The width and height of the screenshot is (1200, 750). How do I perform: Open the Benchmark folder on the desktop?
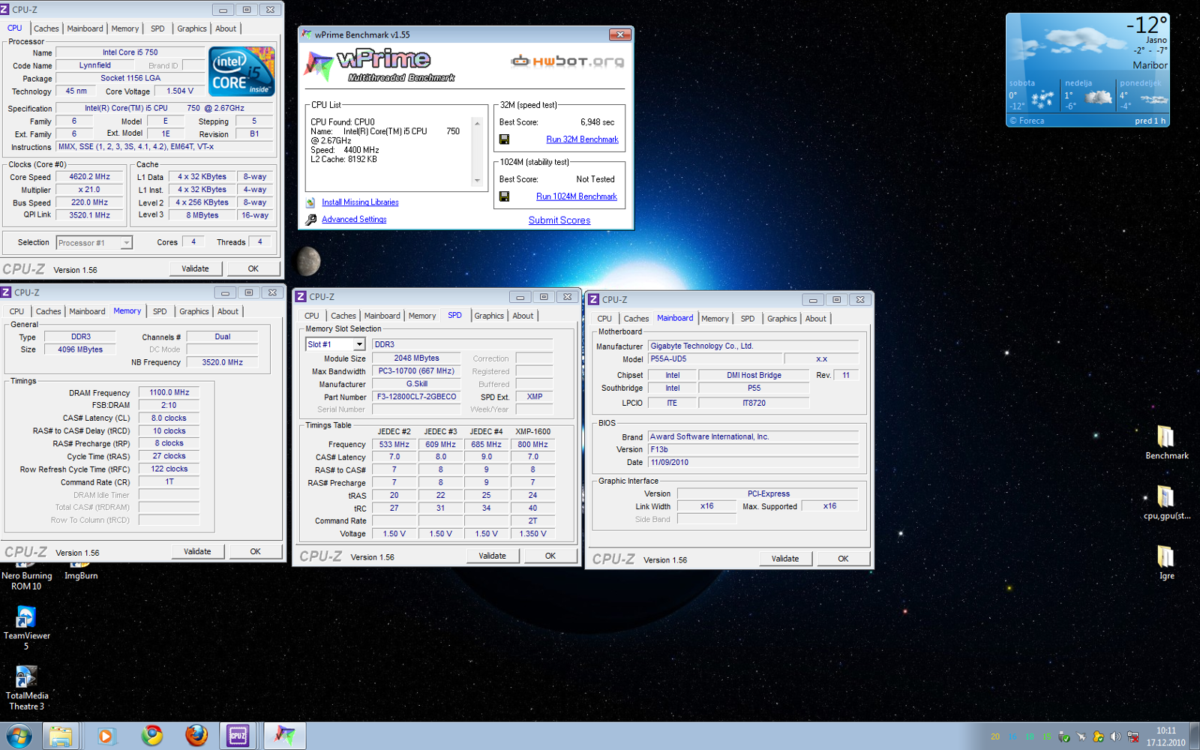[1166, 442]
